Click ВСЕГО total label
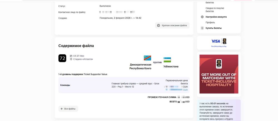This screenshot has width=278, height=121. (173, 102)
